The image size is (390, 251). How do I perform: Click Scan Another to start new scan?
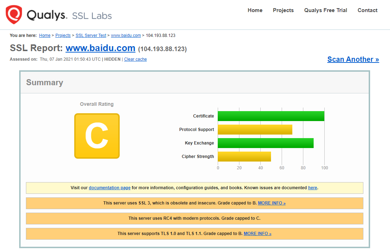pos(353,59)
